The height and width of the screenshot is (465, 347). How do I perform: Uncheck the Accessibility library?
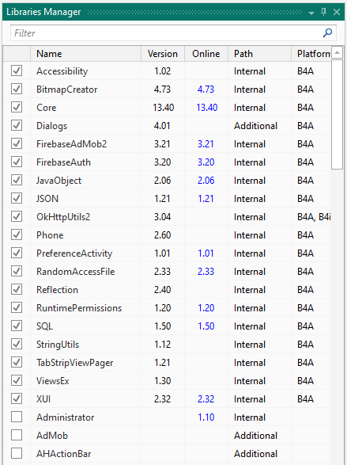click(x=17, y=71)
